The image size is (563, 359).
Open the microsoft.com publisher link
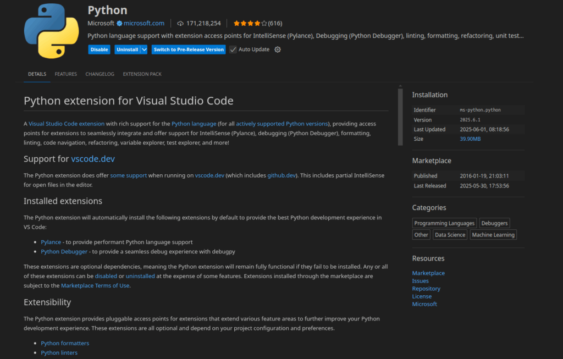(143, 23)
